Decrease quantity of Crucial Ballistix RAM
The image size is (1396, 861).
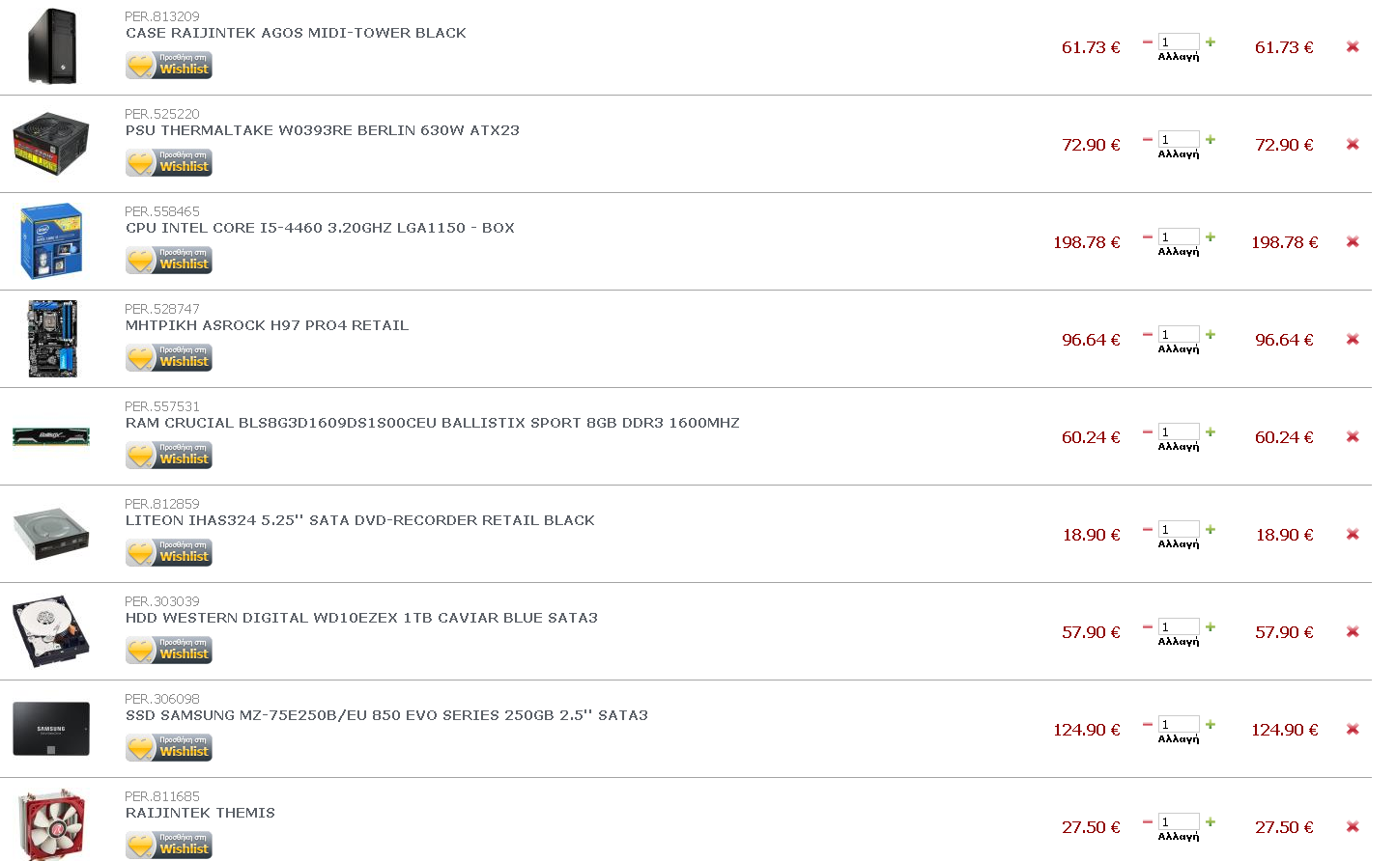pos(1148,432)
